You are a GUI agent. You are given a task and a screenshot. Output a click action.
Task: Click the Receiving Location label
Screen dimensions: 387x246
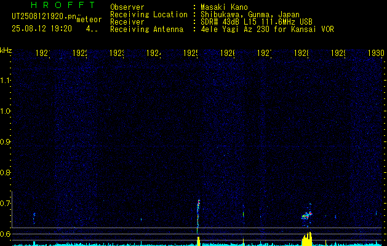(x=149, y=15)
